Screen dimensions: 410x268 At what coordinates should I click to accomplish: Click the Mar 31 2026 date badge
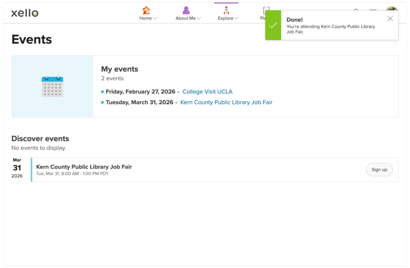(x=17, y=167)
